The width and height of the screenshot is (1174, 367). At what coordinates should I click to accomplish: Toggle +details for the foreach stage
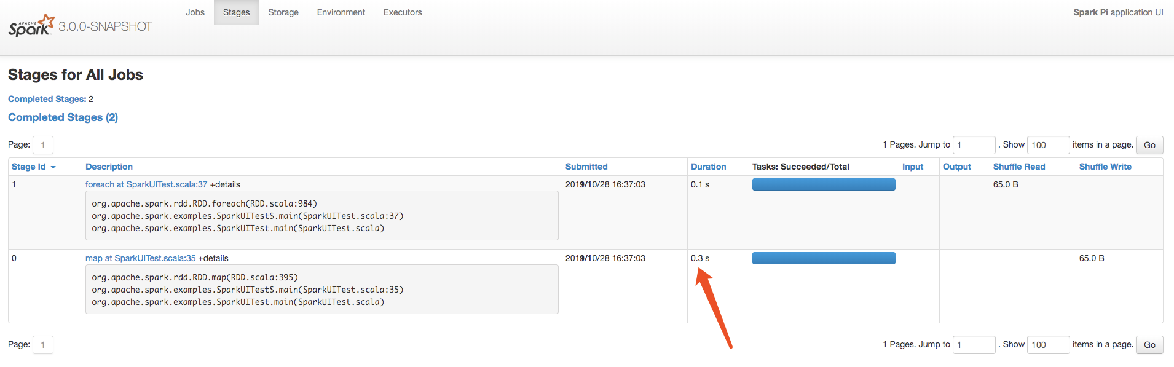click(225, 184)
